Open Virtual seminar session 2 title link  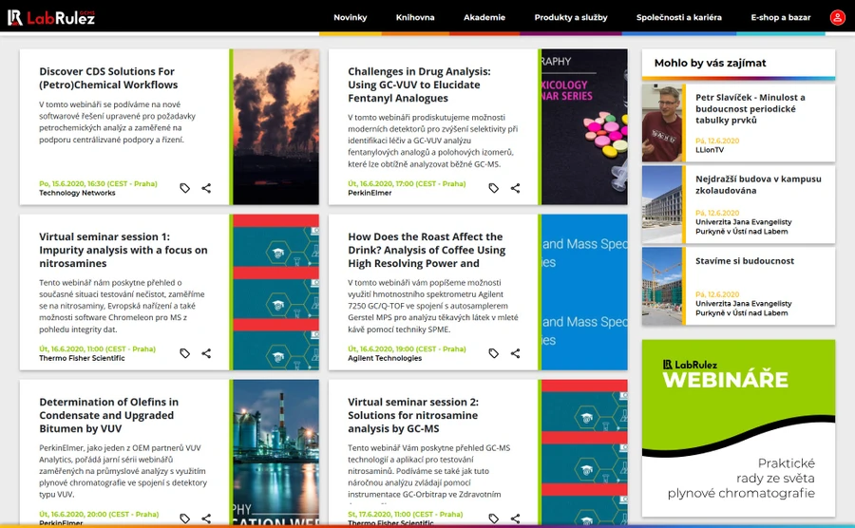point(413,415)
